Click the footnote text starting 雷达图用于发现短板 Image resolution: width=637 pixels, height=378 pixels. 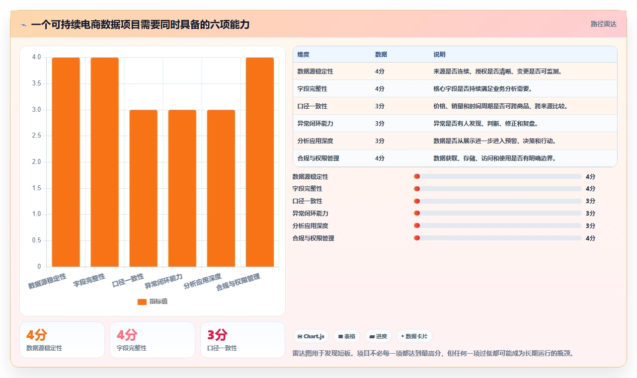pos(433,354)
